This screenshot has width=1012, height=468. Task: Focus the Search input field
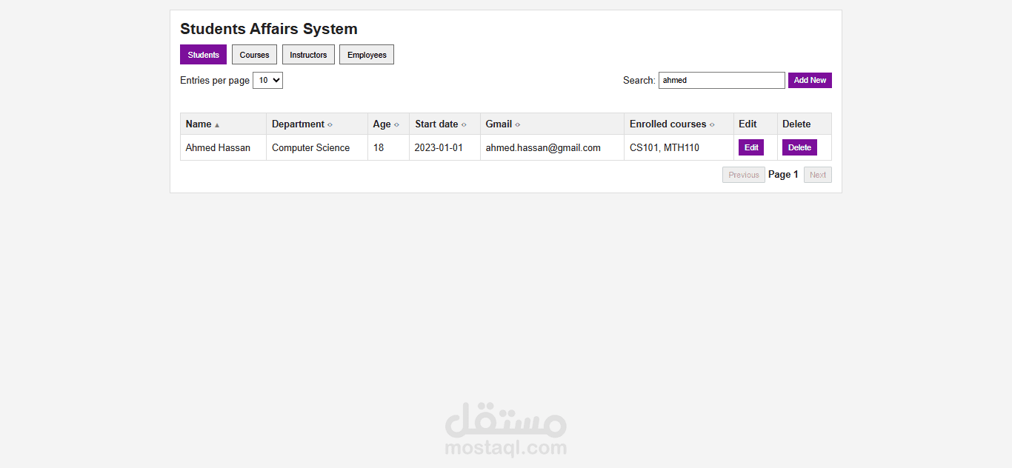(x=722, y=80)
